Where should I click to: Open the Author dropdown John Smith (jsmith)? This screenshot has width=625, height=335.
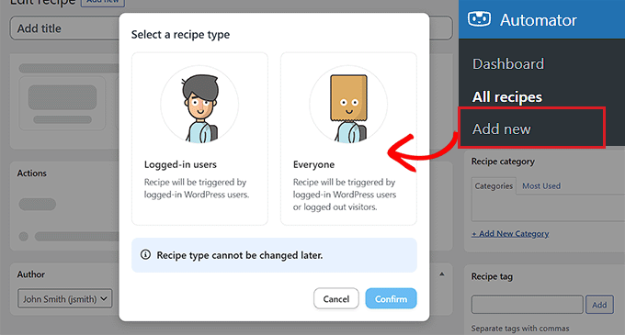[x=65, y=299]
